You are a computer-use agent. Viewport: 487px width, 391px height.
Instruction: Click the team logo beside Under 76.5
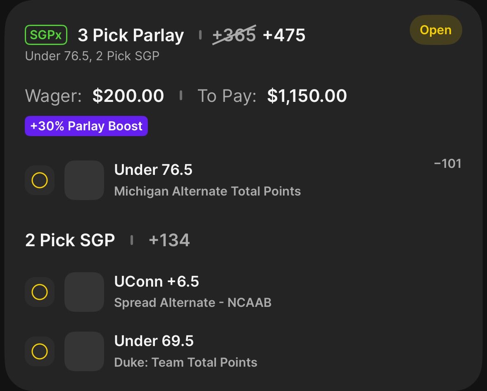[84, 180]
